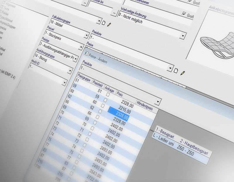This screenshot has height=182, width=234.
Task: Select Preise in the left navigation tree
Action: 5,13
